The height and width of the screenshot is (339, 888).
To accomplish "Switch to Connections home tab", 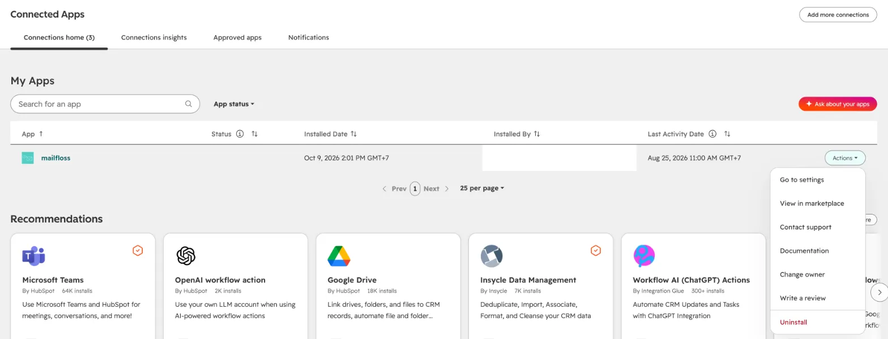I will point(59,37).
